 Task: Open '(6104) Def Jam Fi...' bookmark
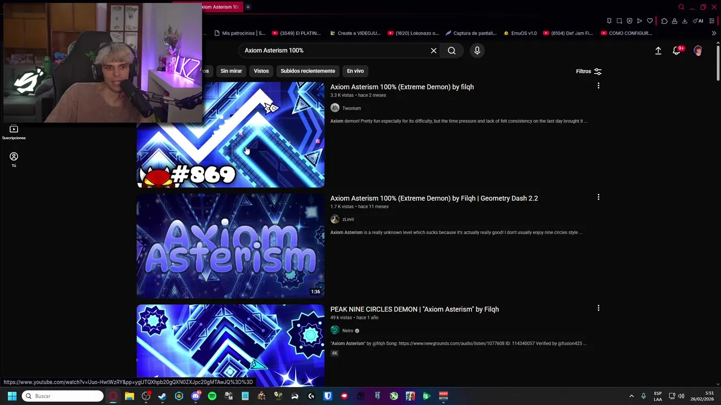[x=568, y=33]
